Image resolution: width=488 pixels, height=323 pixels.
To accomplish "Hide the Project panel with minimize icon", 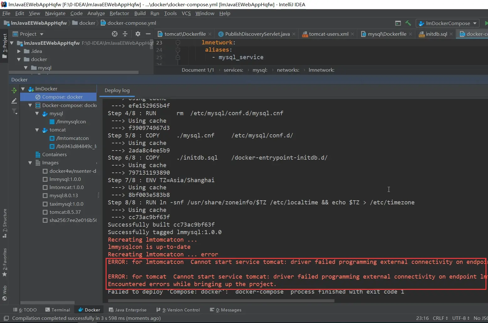I will (148, 34).
